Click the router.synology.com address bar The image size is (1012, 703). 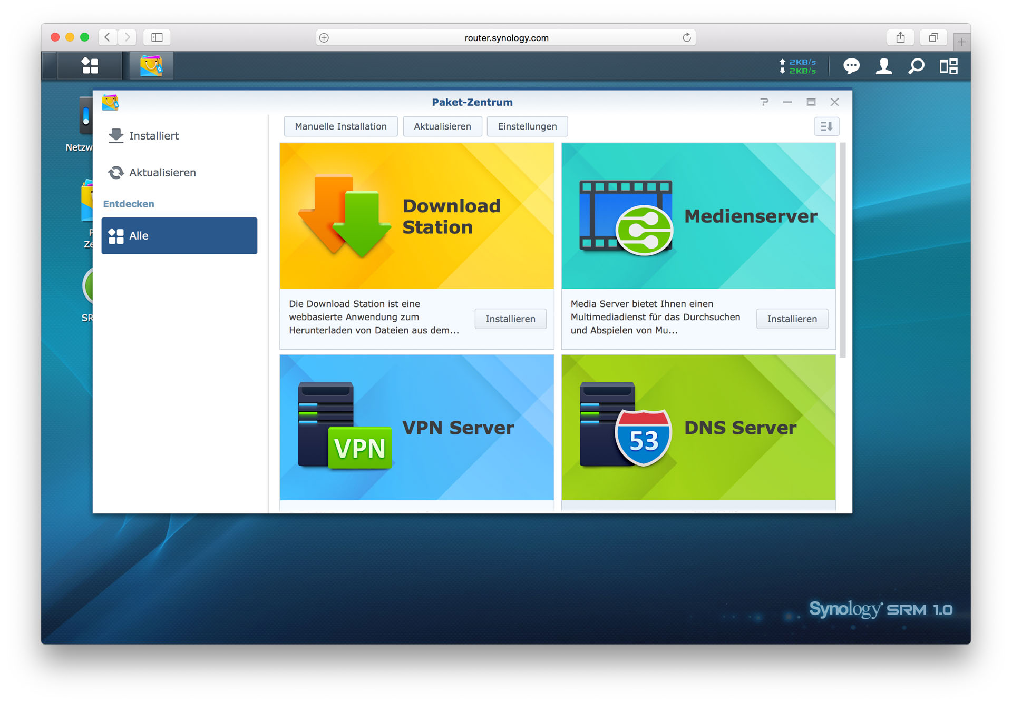506,37
